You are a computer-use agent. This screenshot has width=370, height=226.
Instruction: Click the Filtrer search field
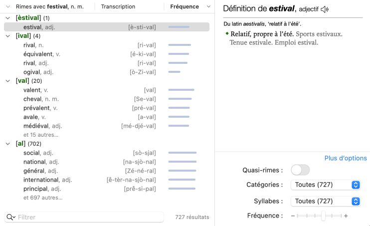point(90,217)
